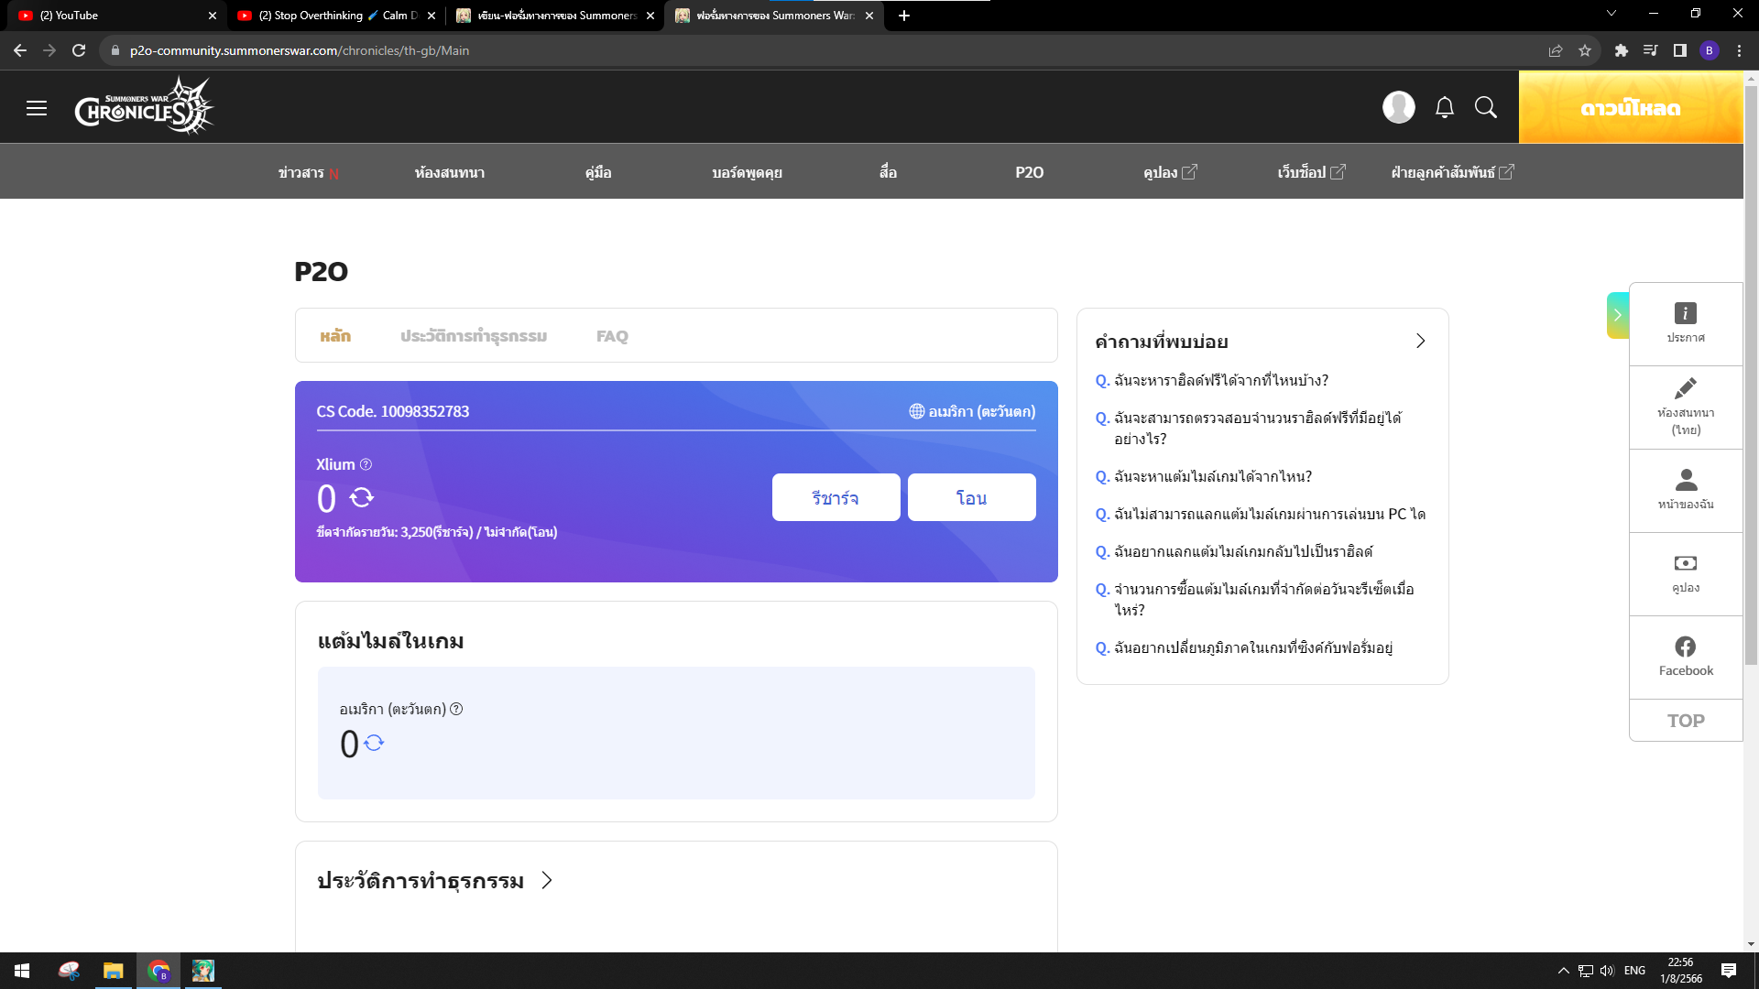
Task: Click the help icon next to อเมริกา (ตะวันตก) mileage
Action: click(456, 709)
